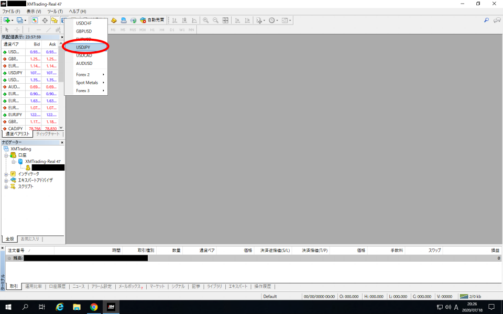Choose USDJPY from the dropdown menu
Viewport: 503px width, 314px height.
pyautogui.click(x=86, y=47)
